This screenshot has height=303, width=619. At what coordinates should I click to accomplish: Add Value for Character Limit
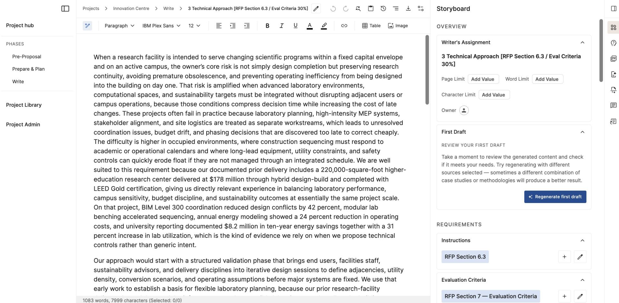click(494, 95)
